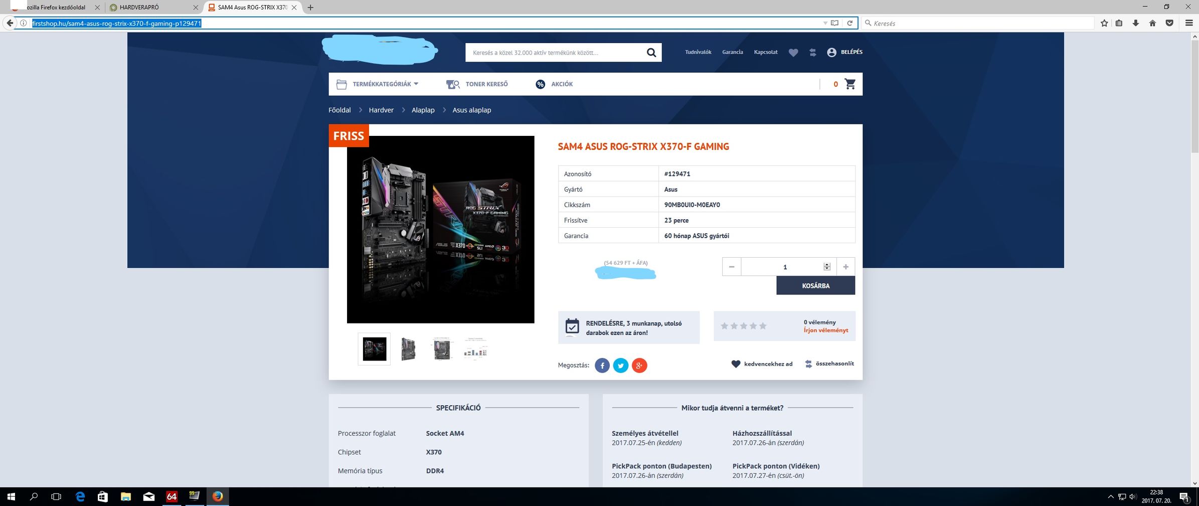Image resolution: width=1199 pixels, height=506 pixels.
Task: Go to Alaplap breadcrumb
Action: tap(423, 110)
